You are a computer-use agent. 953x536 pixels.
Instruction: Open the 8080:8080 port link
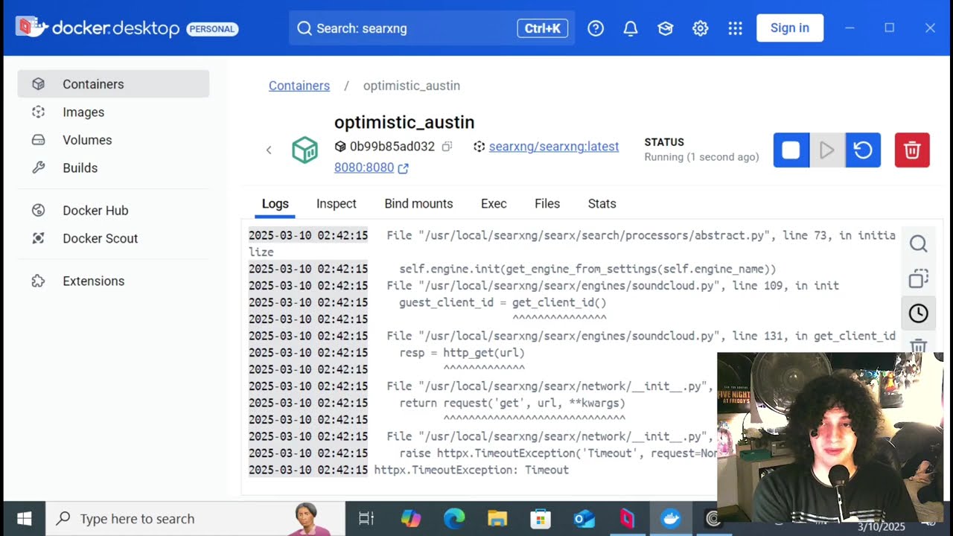pos(372,167)
